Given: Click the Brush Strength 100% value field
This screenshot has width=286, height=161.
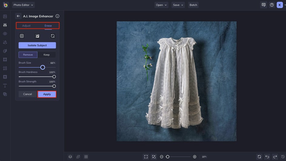Looking at the screenshot, I should 52,82.
